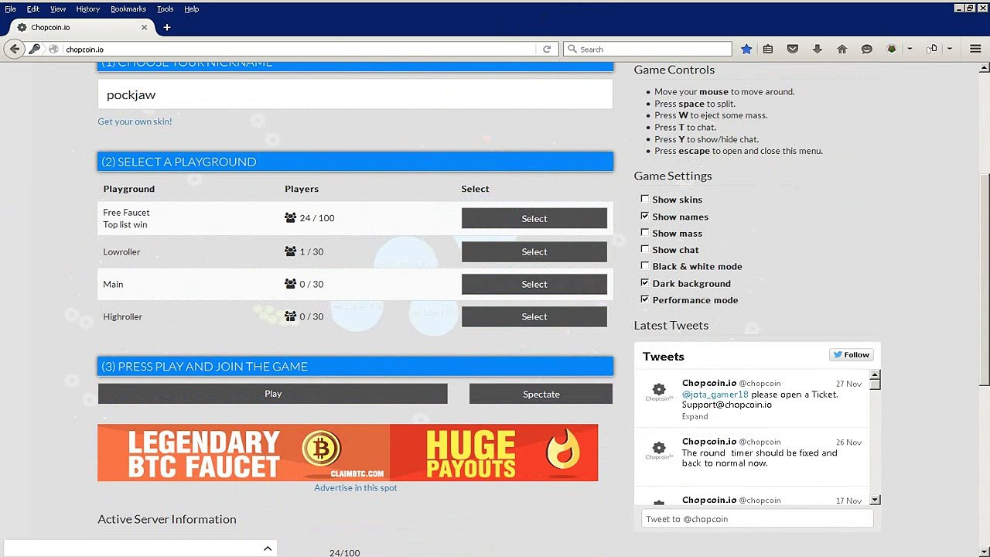The height and width of the screenshot is (557, 990).
Task: Open the @jota_gamer18 mention link
Action: [x=715, y=395]
